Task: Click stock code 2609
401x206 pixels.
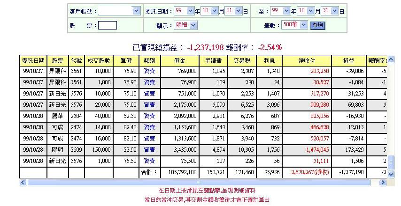Action: 76,150
